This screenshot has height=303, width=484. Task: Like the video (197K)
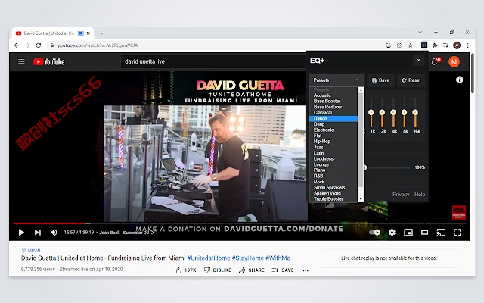click(x=185, y=270)
